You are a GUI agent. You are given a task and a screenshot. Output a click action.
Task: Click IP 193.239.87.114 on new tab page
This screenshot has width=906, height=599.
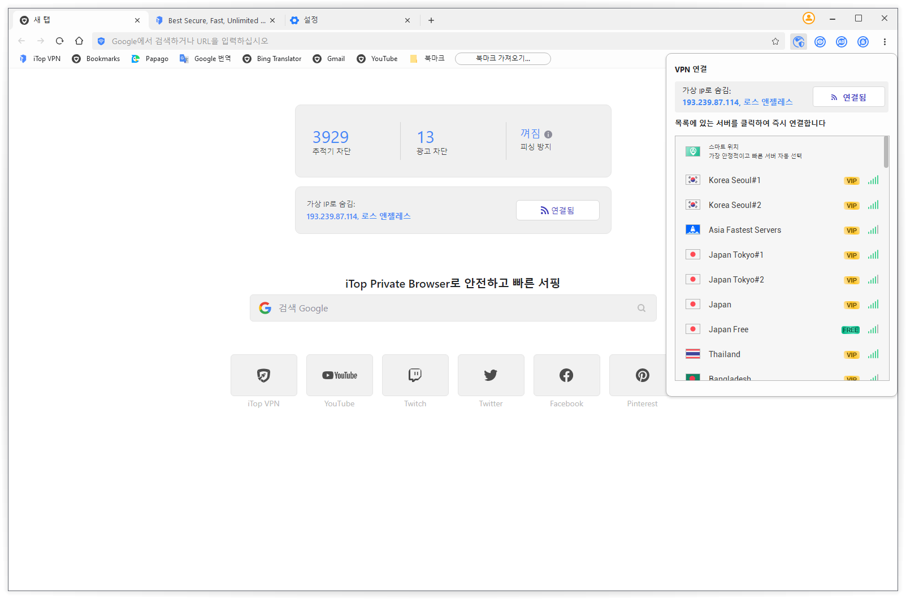click(332, 216)
